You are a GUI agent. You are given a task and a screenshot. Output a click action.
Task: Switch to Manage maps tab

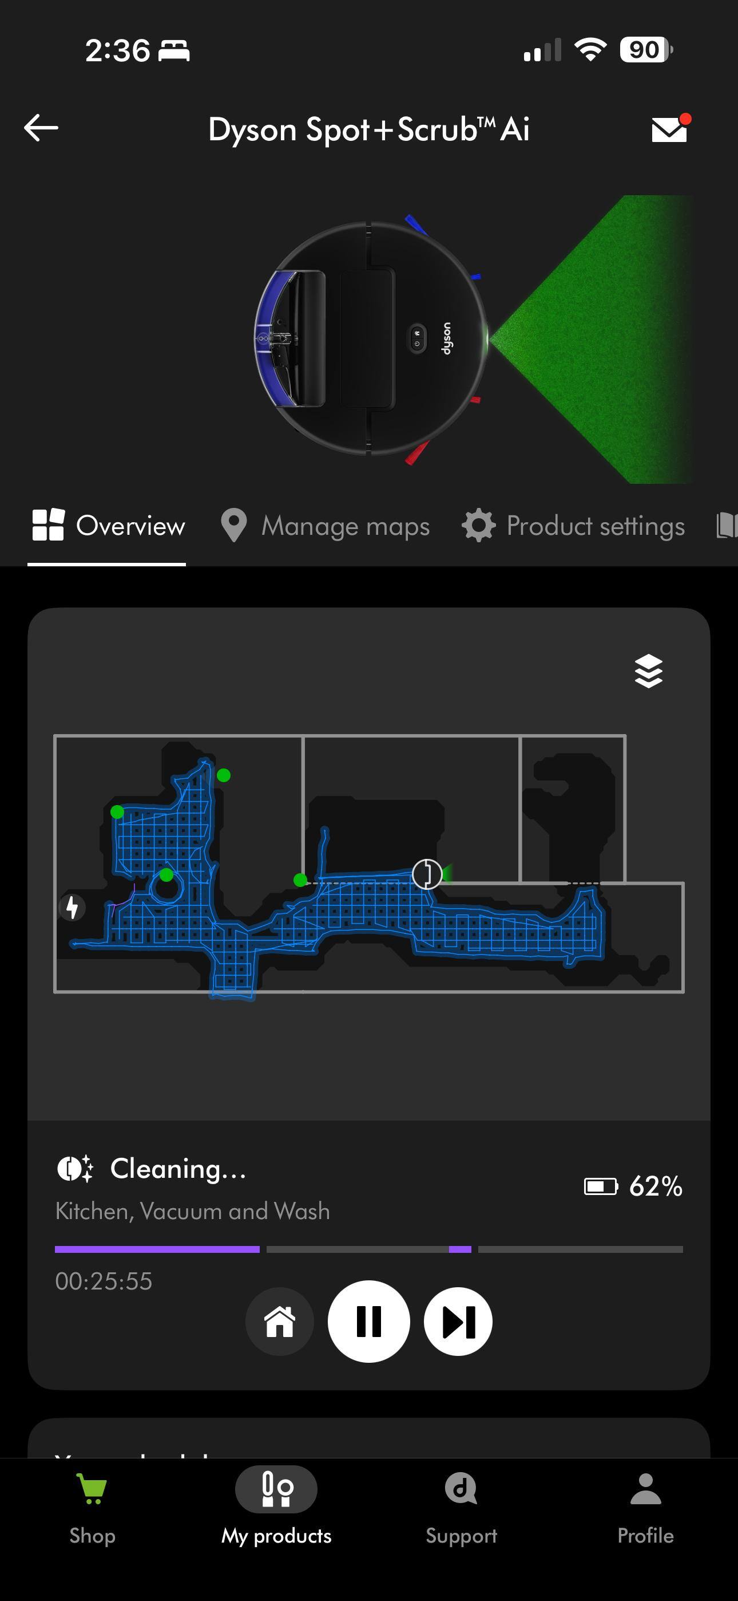(326, 526)
